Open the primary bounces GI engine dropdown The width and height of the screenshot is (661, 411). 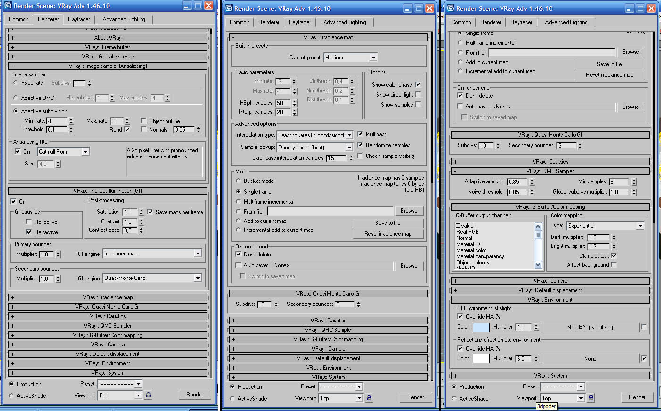pos(198,254)
